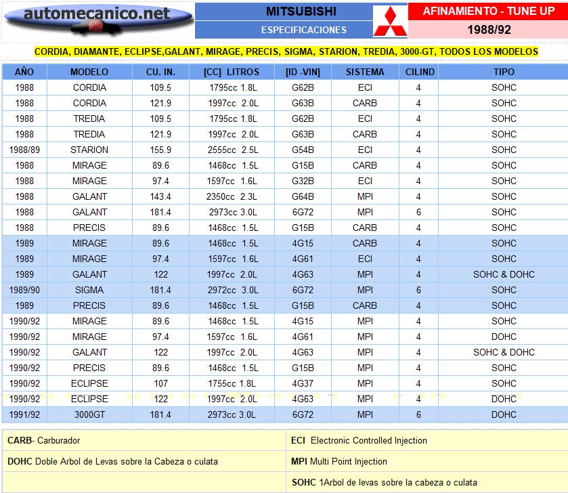Click the ECI Electronic Controlled Injection legend
This screenshot has width=568, height=493.
click(x=359, y=440)
